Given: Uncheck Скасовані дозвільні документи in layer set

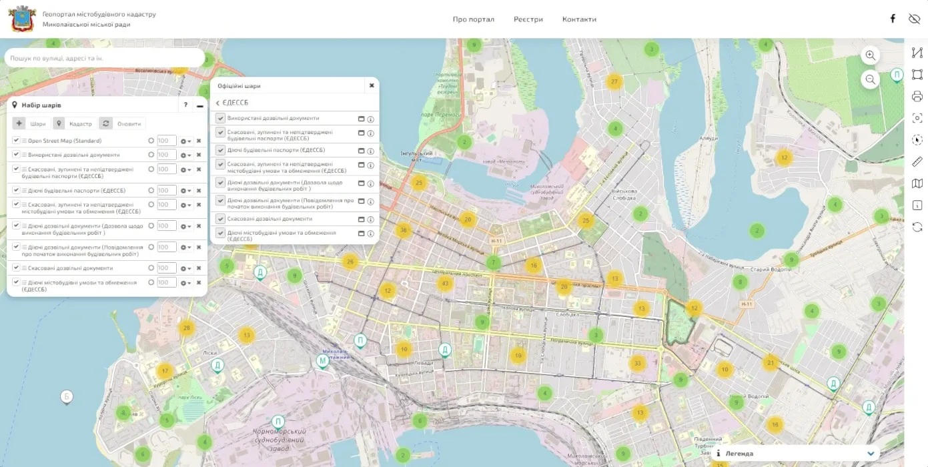Looking at the screenshot, I should 16,268.
